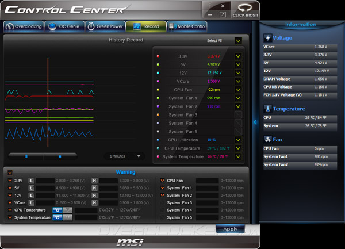Toggle the 12V warning checkbox
Viewport: 345px width, 249px height.
[10, 195]
